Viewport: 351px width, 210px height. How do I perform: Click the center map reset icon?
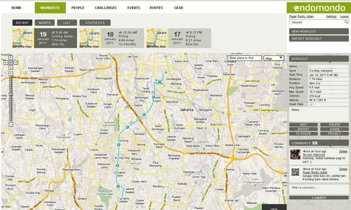click(11, 63)
